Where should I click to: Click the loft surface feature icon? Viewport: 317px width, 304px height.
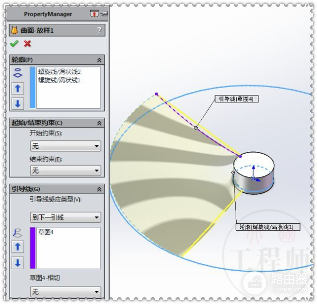click(14, 30)
